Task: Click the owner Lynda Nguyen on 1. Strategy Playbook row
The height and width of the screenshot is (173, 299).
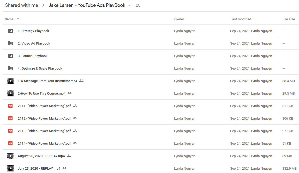Action: point(184,31)
